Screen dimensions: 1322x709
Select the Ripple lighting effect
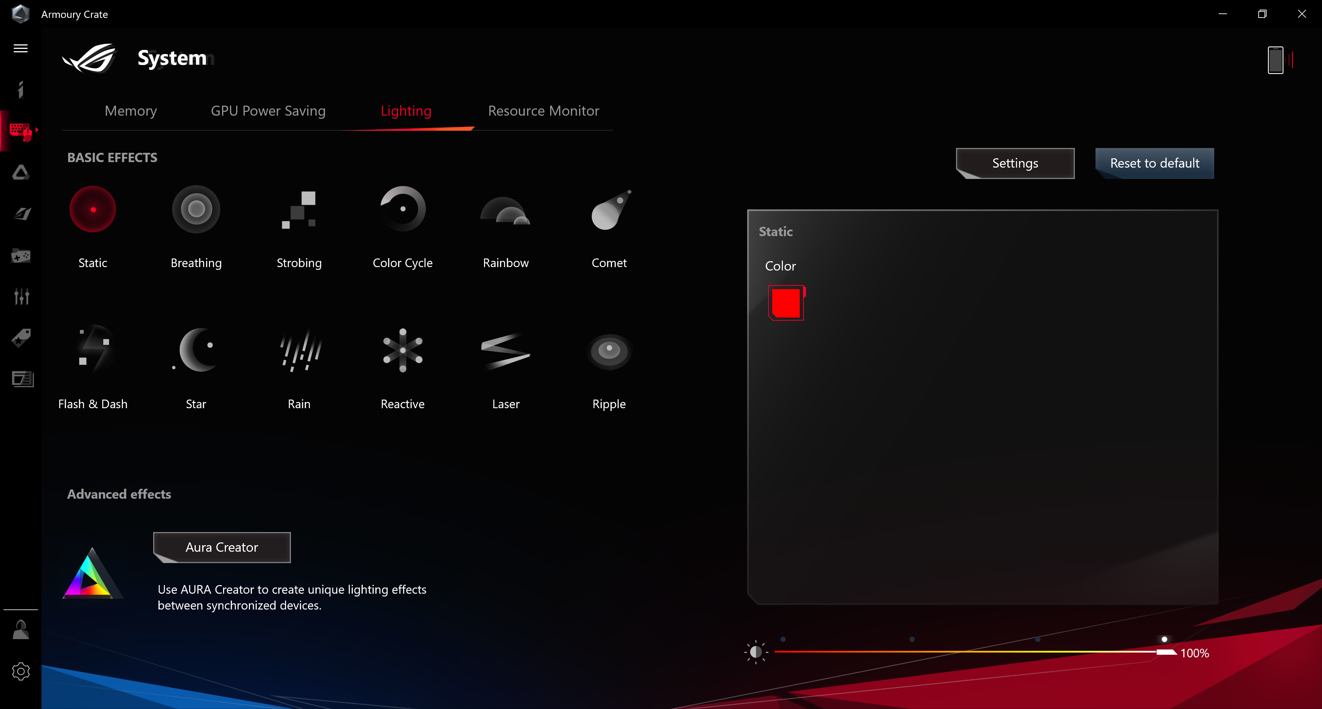tap(609, 350)
